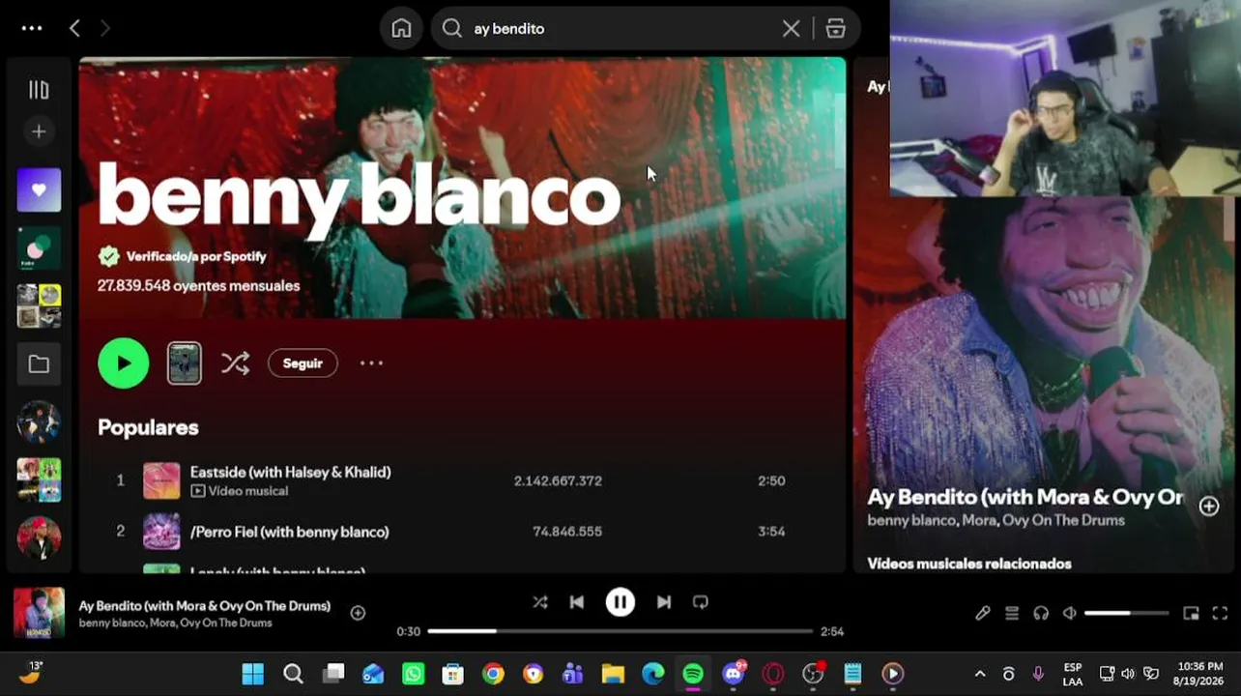Click "Vídeos musicales relacionados" heading

[x=969, y=564]
